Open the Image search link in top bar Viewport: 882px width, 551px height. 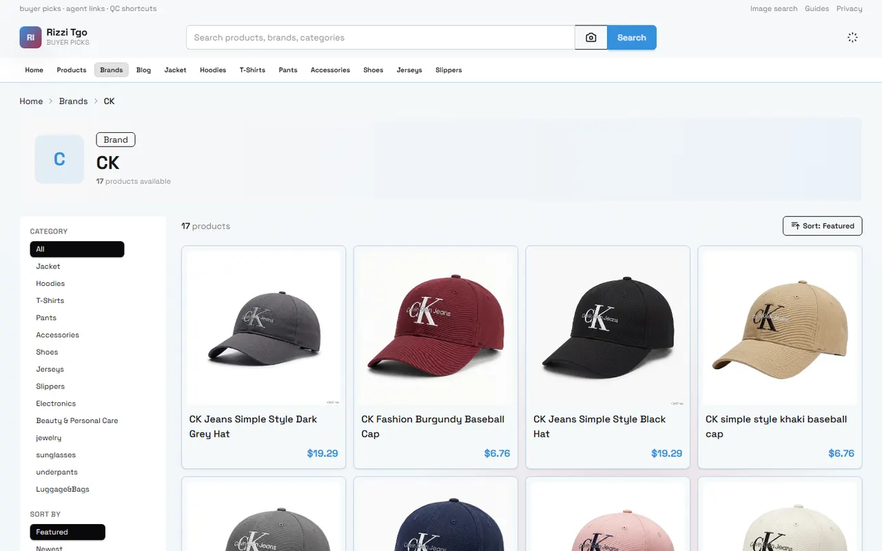pyautogui.click(x=774, y=9)
